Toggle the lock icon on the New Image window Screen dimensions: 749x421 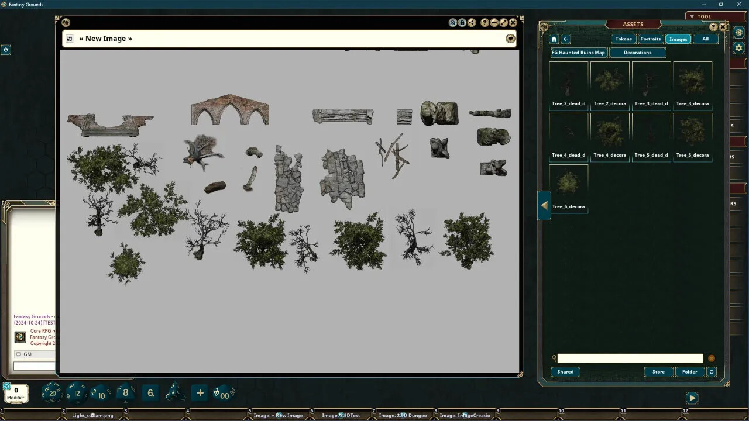462,22
